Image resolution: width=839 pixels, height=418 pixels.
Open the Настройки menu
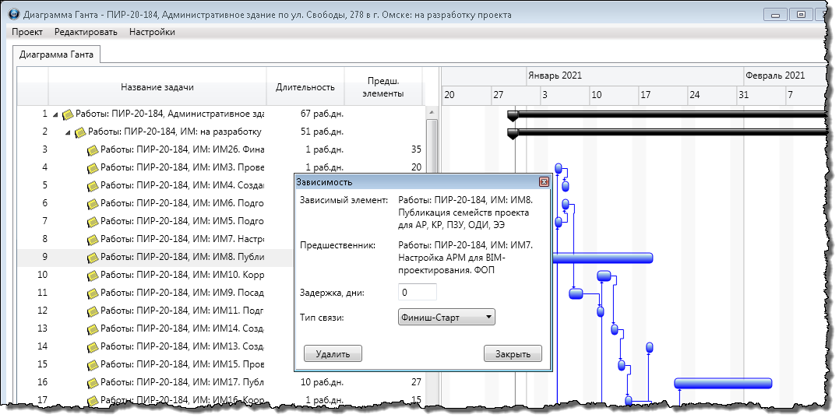[x=152, y=32]
